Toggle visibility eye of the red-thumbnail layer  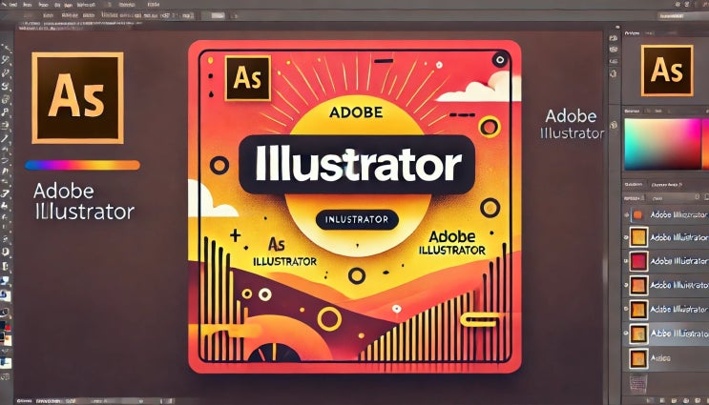[x=626, y=261]
